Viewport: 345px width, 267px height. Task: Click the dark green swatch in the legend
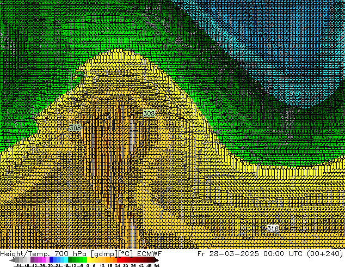tap(70, 260)
